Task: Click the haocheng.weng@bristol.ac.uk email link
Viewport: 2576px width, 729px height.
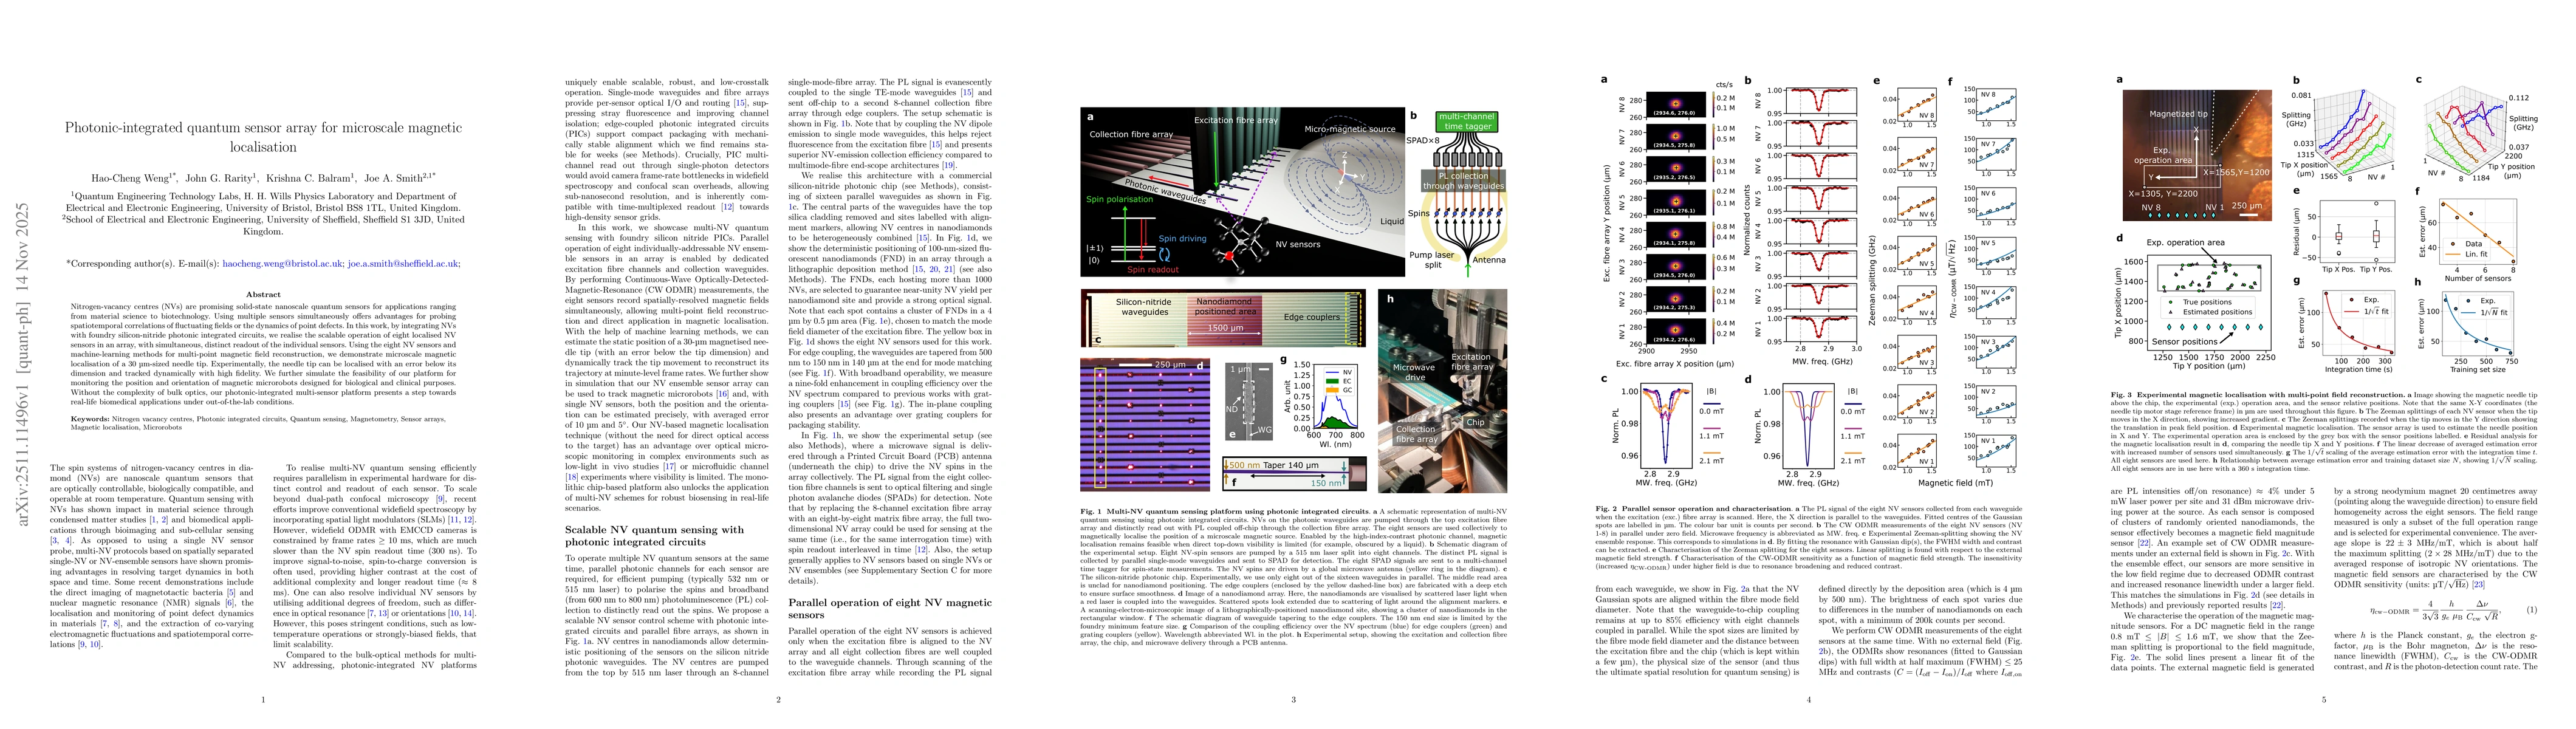Action: [x=283, y=264]
